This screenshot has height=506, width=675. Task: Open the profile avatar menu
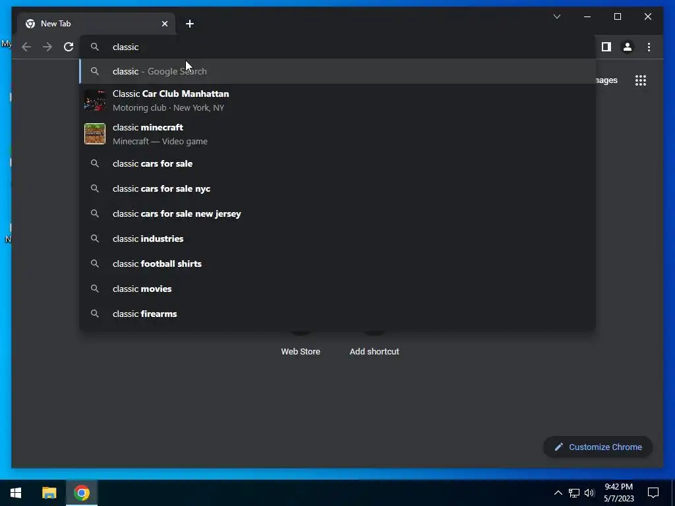coord(628,47)
